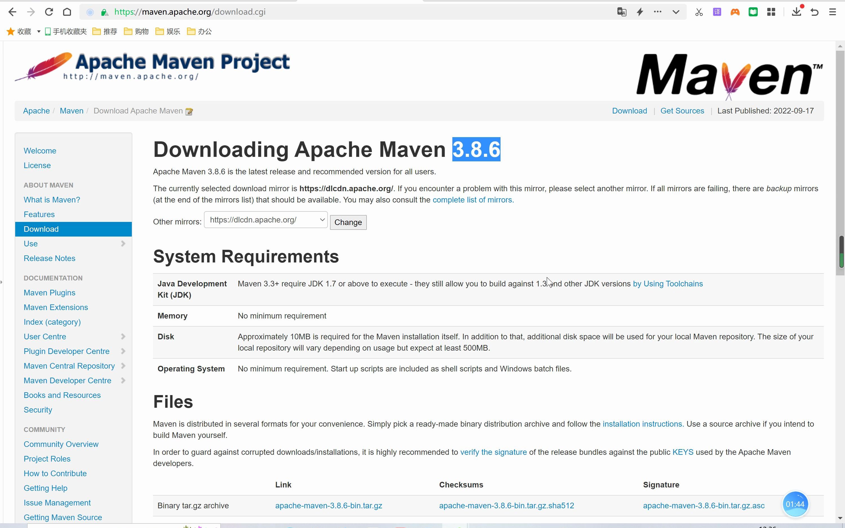Image resolution: width=845 pixels, height=528 pixels.
Task: Expand the User Centre sidebar item
Action: pyautogui.click(x=122, y=337)
